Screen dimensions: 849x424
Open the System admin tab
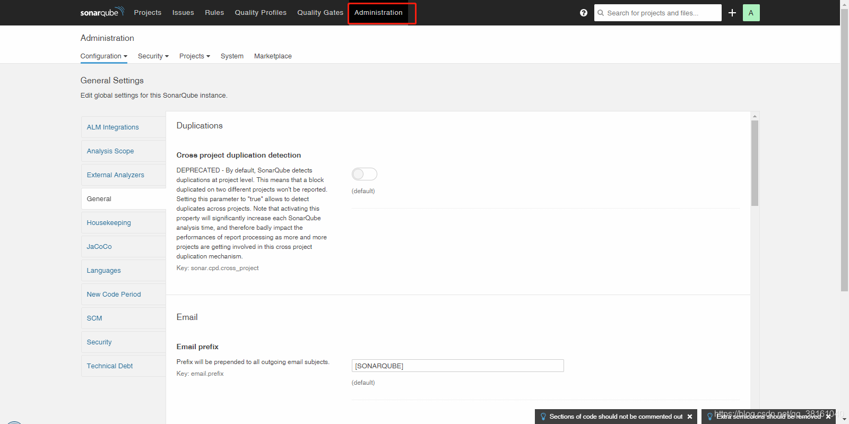pyautogui.click(x=232, y=56)
